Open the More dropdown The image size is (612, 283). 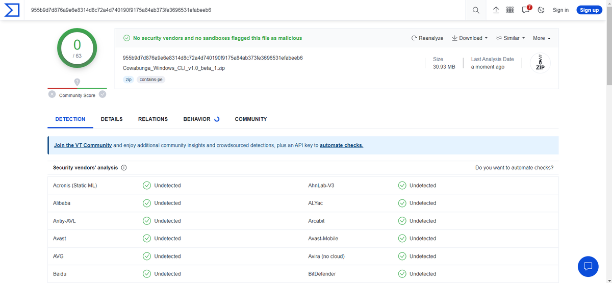pyautogui.click(x=542, y=38)
